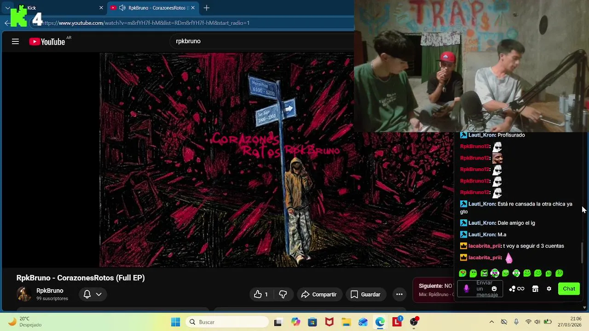Image resolution: width=589 pixels, height=331 pixels.
Task: Dislike the video with thumbs down
Action: coord(283,294)
